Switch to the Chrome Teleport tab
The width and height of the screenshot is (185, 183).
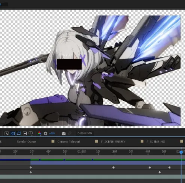69,141
